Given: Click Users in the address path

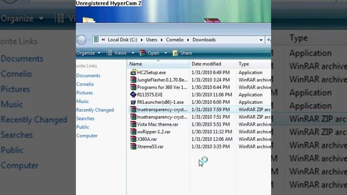Looking at the screenshot, I should [152, 40].
